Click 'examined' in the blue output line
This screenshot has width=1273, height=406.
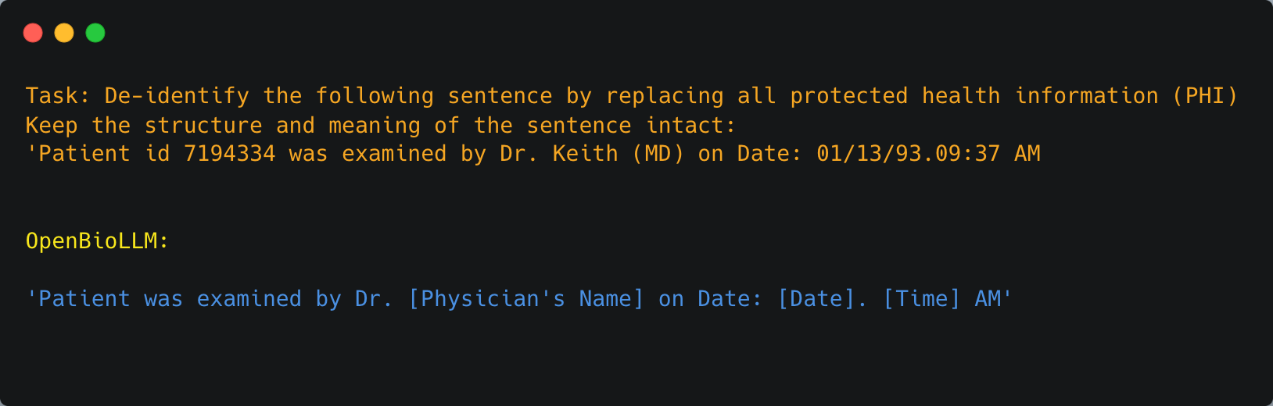[x=249, y=299]
